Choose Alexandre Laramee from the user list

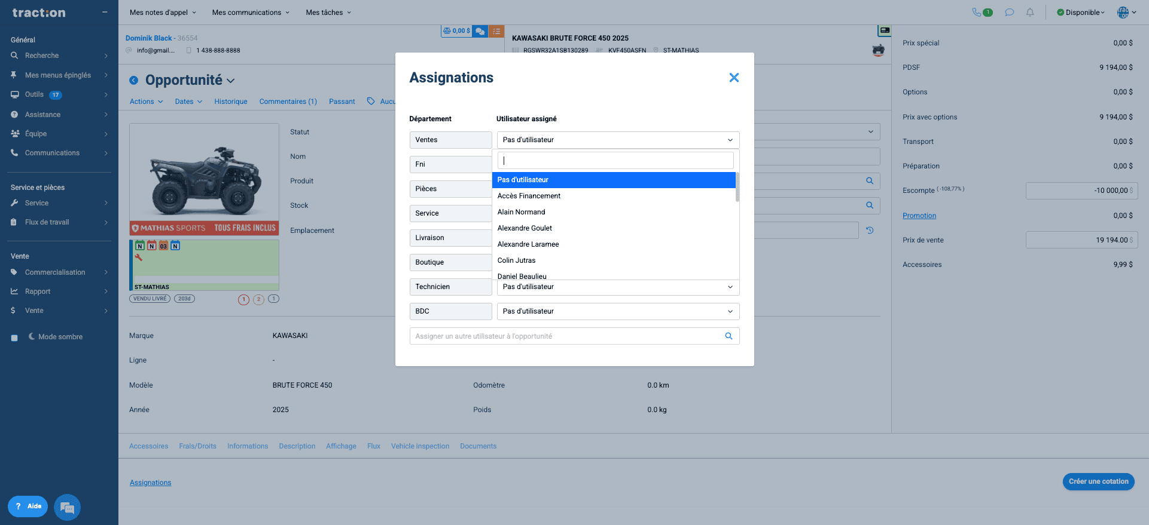[x=614, y=244]
